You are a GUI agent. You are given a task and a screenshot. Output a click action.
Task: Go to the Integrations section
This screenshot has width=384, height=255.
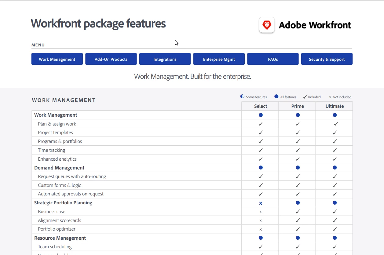[x=165, y=59]
